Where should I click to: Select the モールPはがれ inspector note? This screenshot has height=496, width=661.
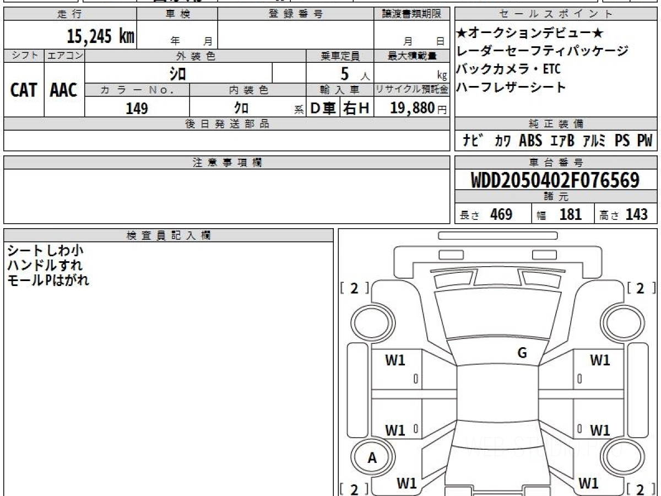(48, 280)
